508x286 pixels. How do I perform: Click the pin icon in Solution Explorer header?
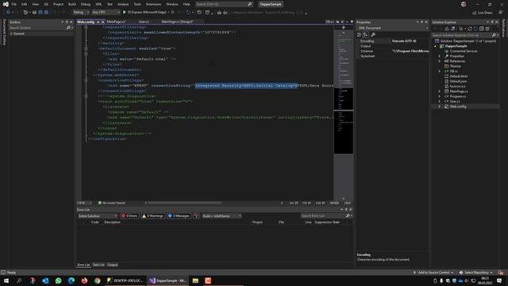coord(492,22)
